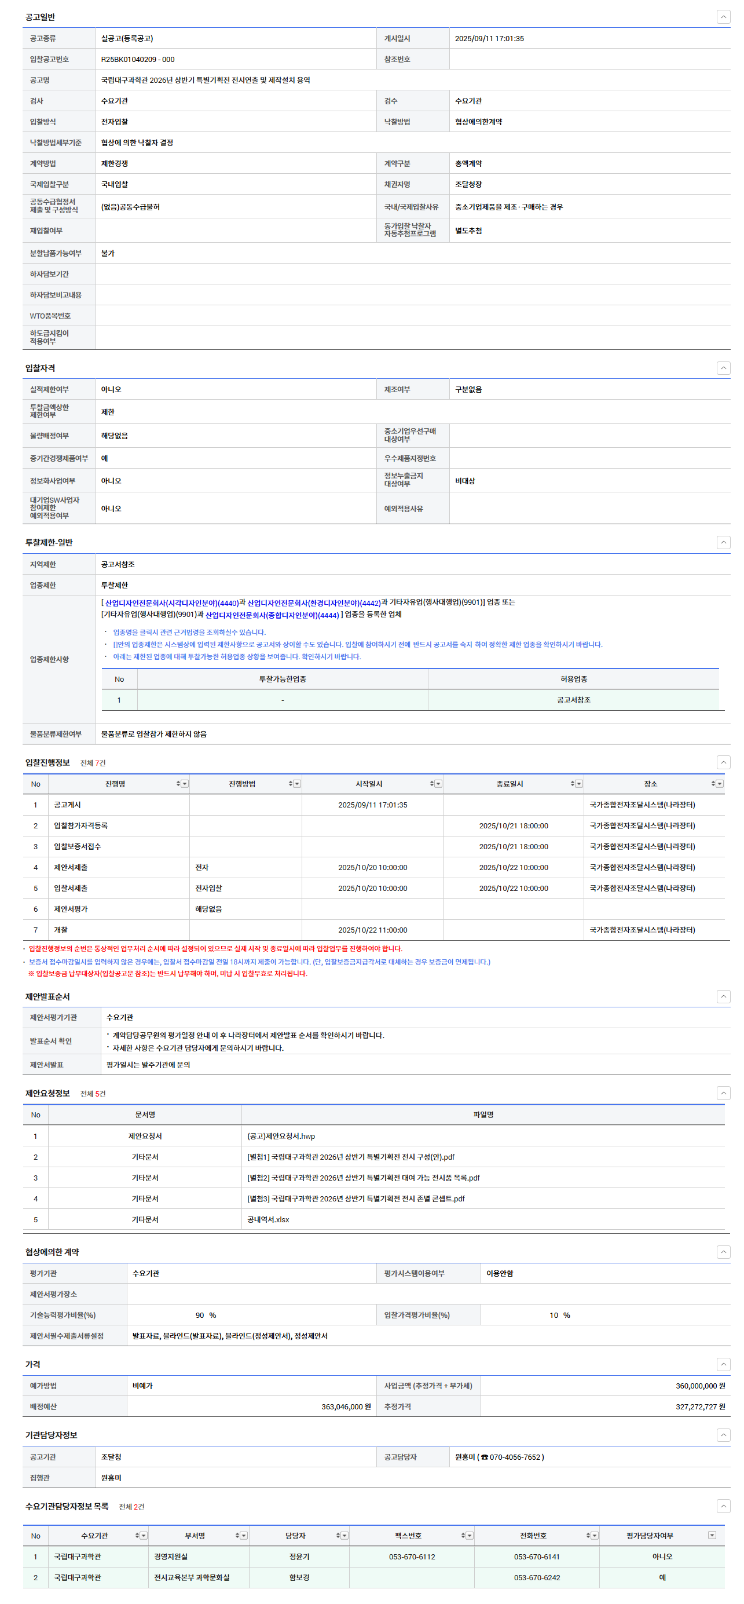Open the 장소 column filter dropdown

(720, 784)
